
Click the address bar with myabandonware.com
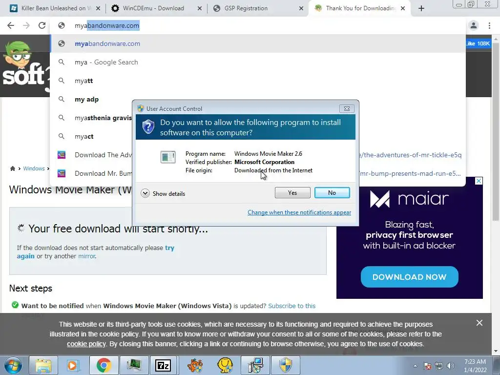click(x=258, y=25)
